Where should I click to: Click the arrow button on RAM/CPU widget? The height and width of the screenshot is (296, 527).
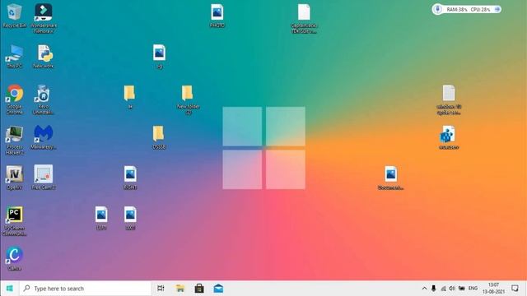point(497,9)
